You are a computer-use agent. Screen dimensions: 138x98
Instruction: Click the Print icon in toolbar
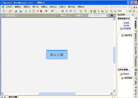click(21, 11)
